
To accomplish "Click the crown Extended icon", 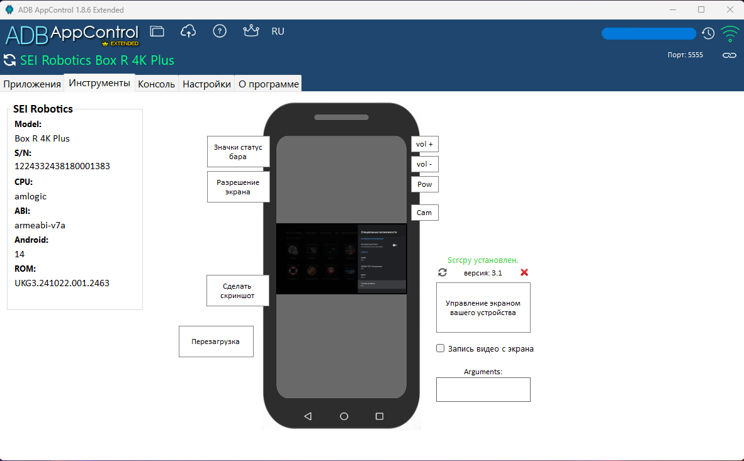I will click(x=251, y=31).
